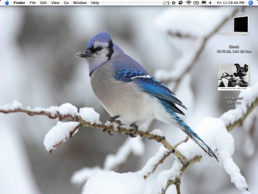Open the Apple menu
The height and width of the screenshot is (194, 258).
[x=7, y=3]
